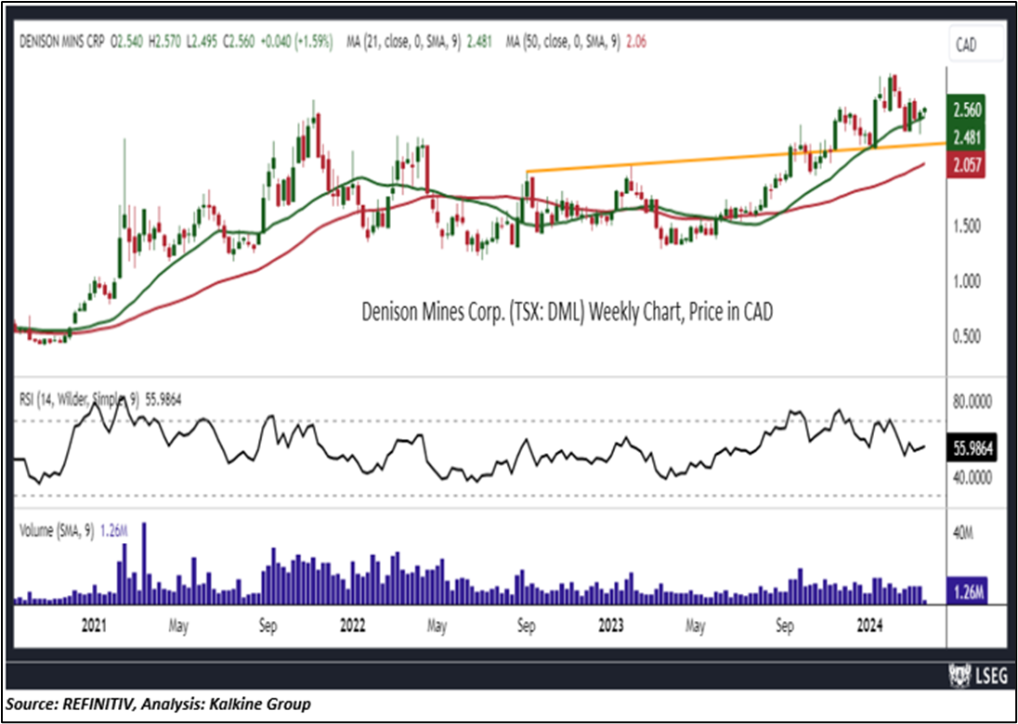The width and height of the screenshot is (1018, 724).
Task: Click the 2021 label on time axis
Action: 94,626
